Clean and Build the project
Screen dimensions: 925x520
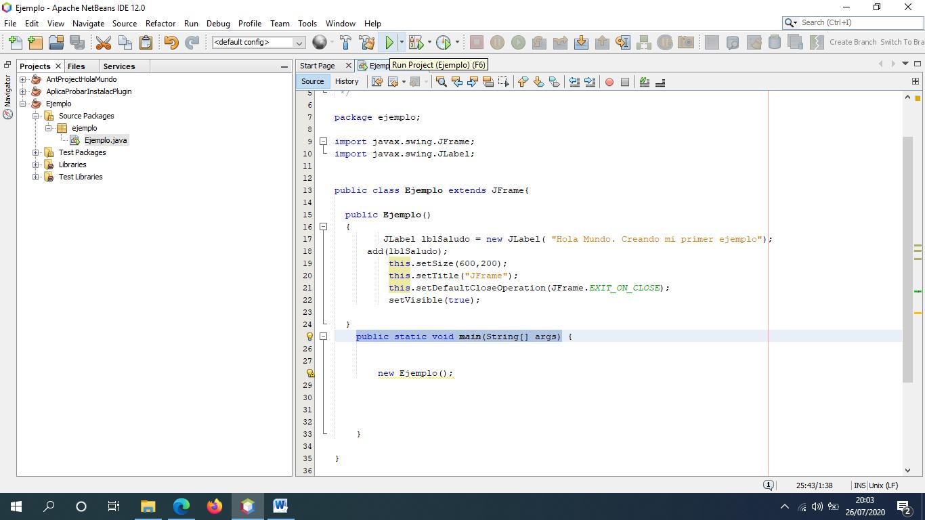[x=366, y=42]
